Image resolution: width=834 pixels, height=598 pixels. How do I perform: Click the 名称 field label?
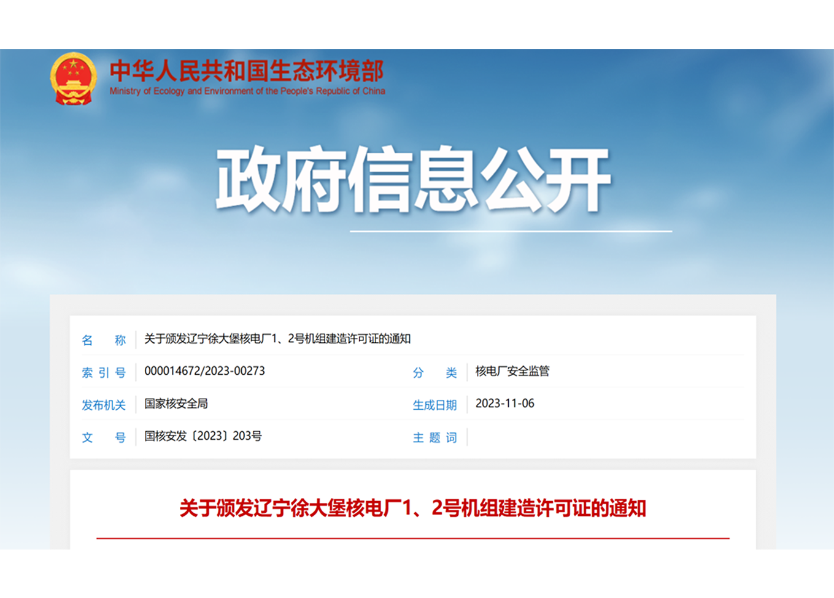pos(104,340)
